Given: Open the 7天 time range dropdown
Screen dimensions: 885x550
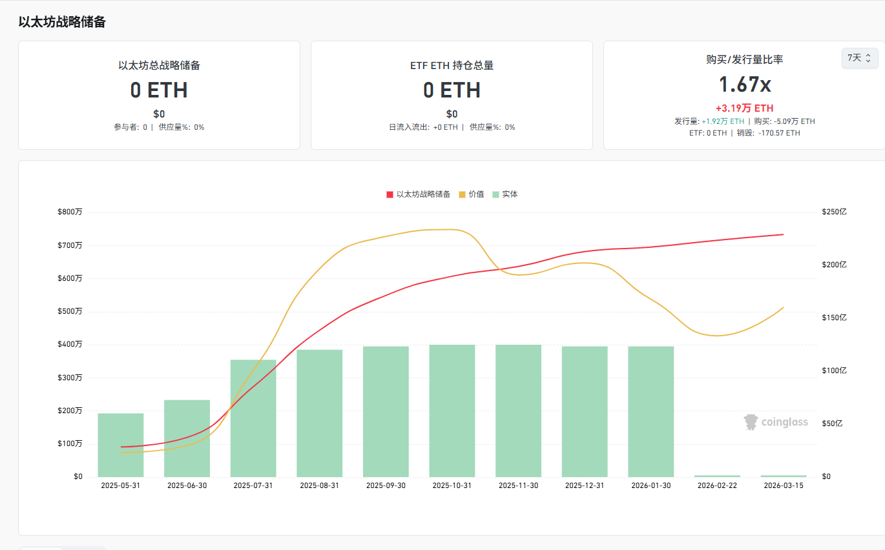Looking at the screenshot, I should coord(859,58).
